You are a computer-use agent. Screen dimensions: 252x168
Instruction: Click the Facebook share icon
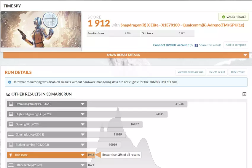(x=196, y=45)
